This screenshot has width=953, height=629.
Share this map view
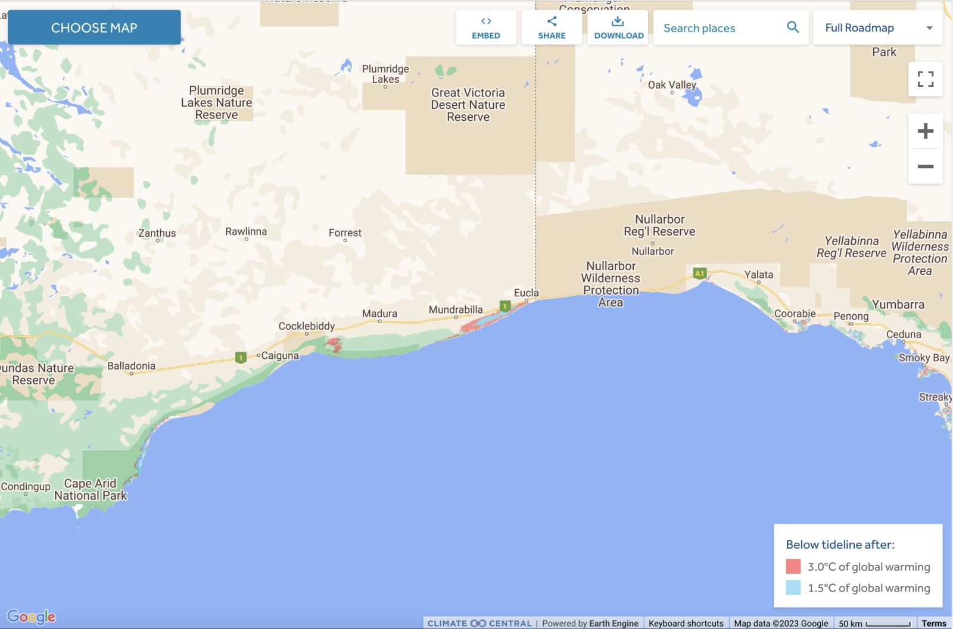552,27
